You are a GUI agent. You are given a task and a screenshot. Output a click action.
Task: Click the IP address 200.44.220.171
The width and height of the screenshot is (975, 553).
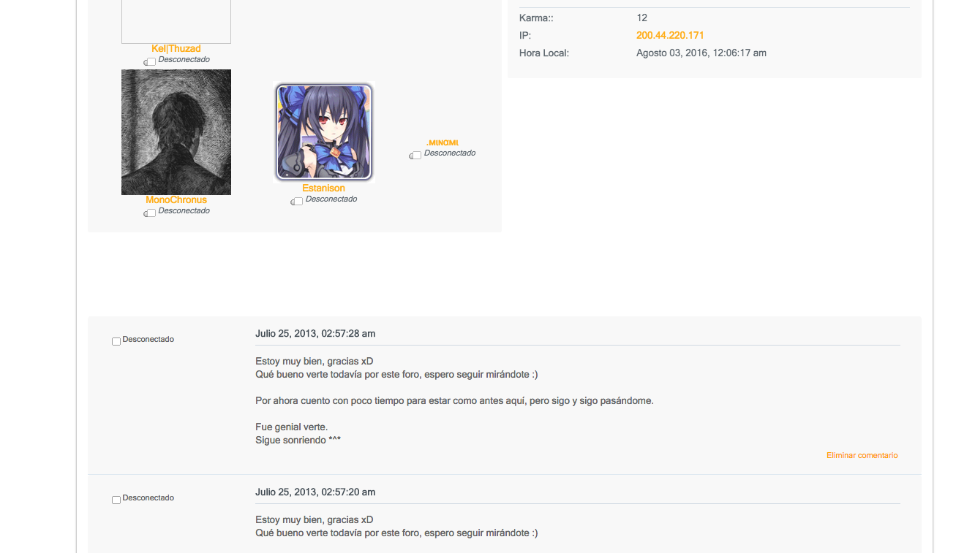point(670,35)
